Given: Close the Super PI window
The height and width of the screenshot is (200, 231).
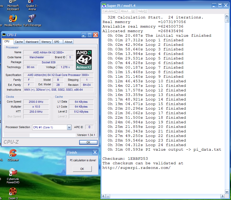Looking at the screenshot, I should 226,6.
